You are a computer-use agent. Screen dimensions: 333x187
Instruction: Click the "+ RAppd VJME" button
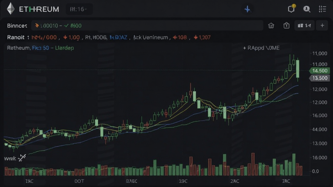click(261, 48)
